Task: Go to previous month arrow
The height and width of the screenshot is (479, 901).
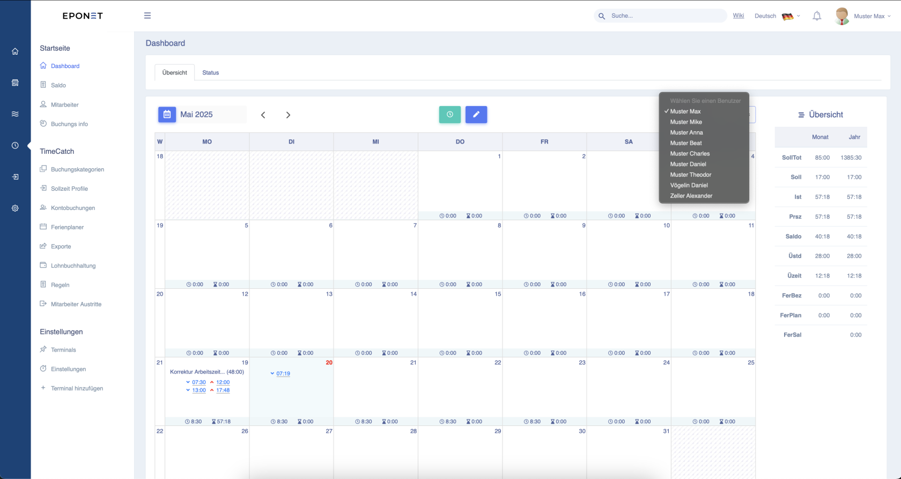Action: pos(263,115)
